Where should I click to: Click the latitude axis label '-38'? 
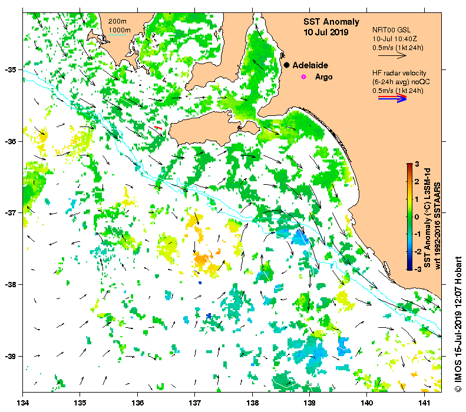tap(11, 284)
